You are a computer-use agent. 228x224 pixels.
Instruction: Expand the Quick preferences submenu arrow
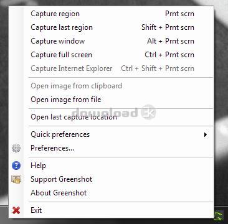pos(206,134)
